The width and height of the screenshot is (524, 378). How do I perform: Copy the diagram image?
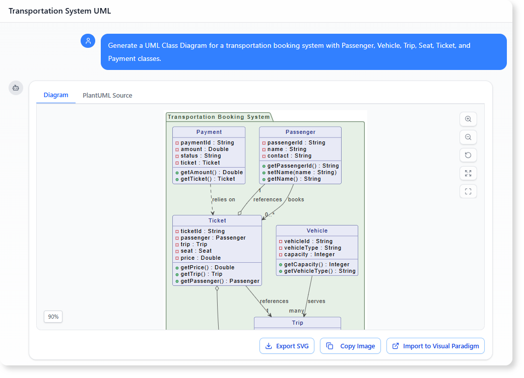coord(350,346)
